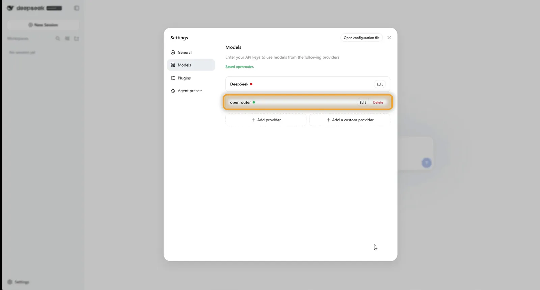The width and height of the screenshot is (540, 290).
Task: Click the deepseek whale logo icon
Action: [x=10, y=8]
